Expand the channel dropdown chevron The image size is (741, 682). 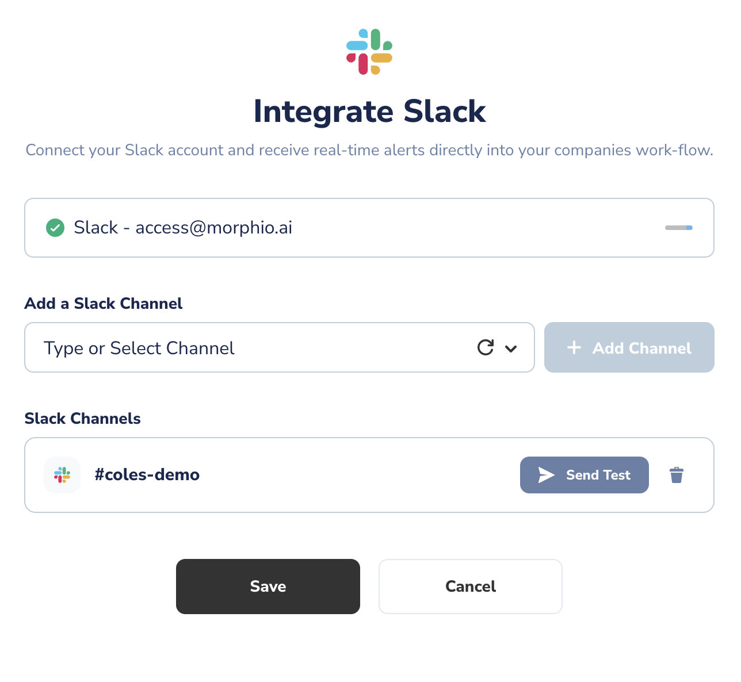(x=511, y=348)
